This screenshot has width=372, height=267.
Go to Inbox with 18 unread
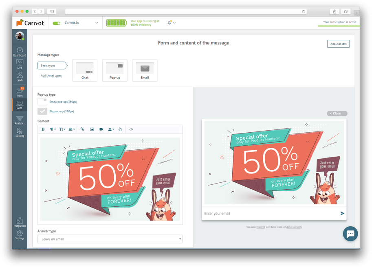click(20, 92)
